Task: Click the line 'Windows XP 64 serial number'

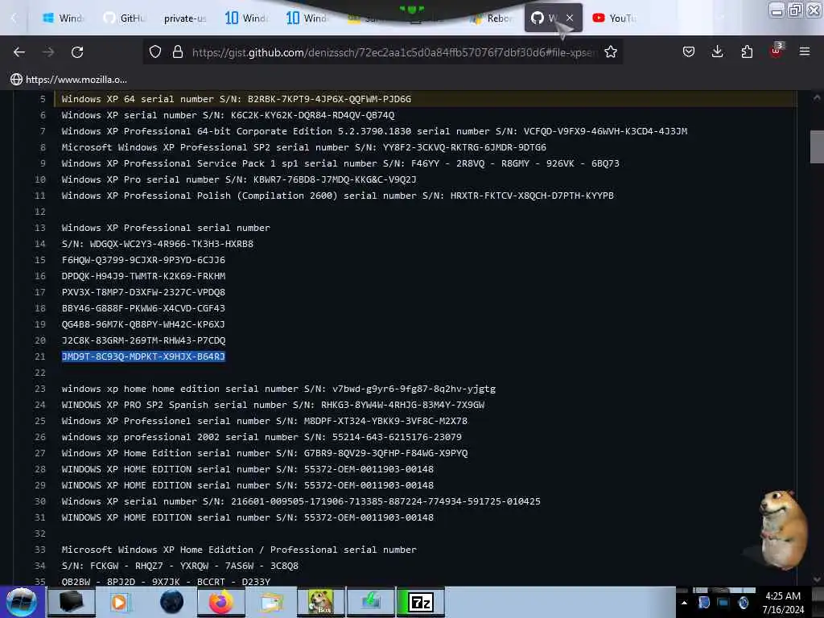Action: pos(237,99)
